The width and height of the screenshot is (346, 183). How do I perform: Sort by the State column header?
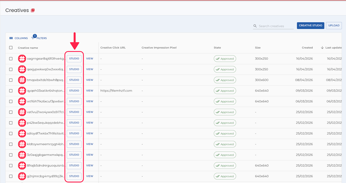[217, 48]
